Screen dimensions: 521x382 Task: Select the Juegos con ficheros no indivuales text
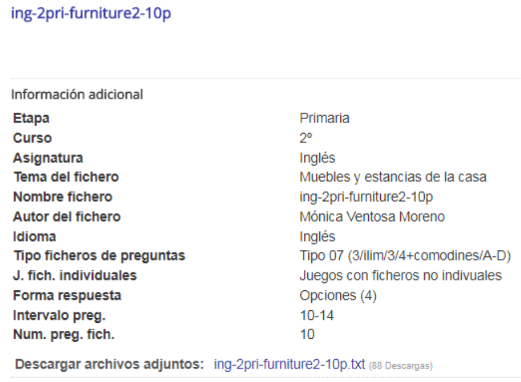[401, 276]
